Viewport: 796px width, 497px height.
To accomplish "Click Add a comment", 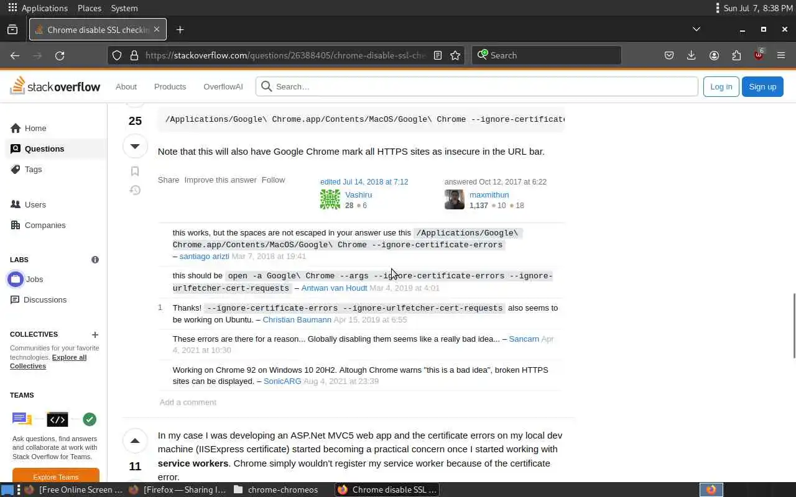I will (188, 402).
